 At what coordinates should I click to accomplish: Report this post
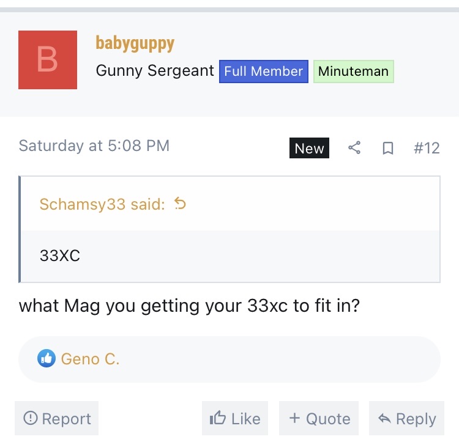56,418
